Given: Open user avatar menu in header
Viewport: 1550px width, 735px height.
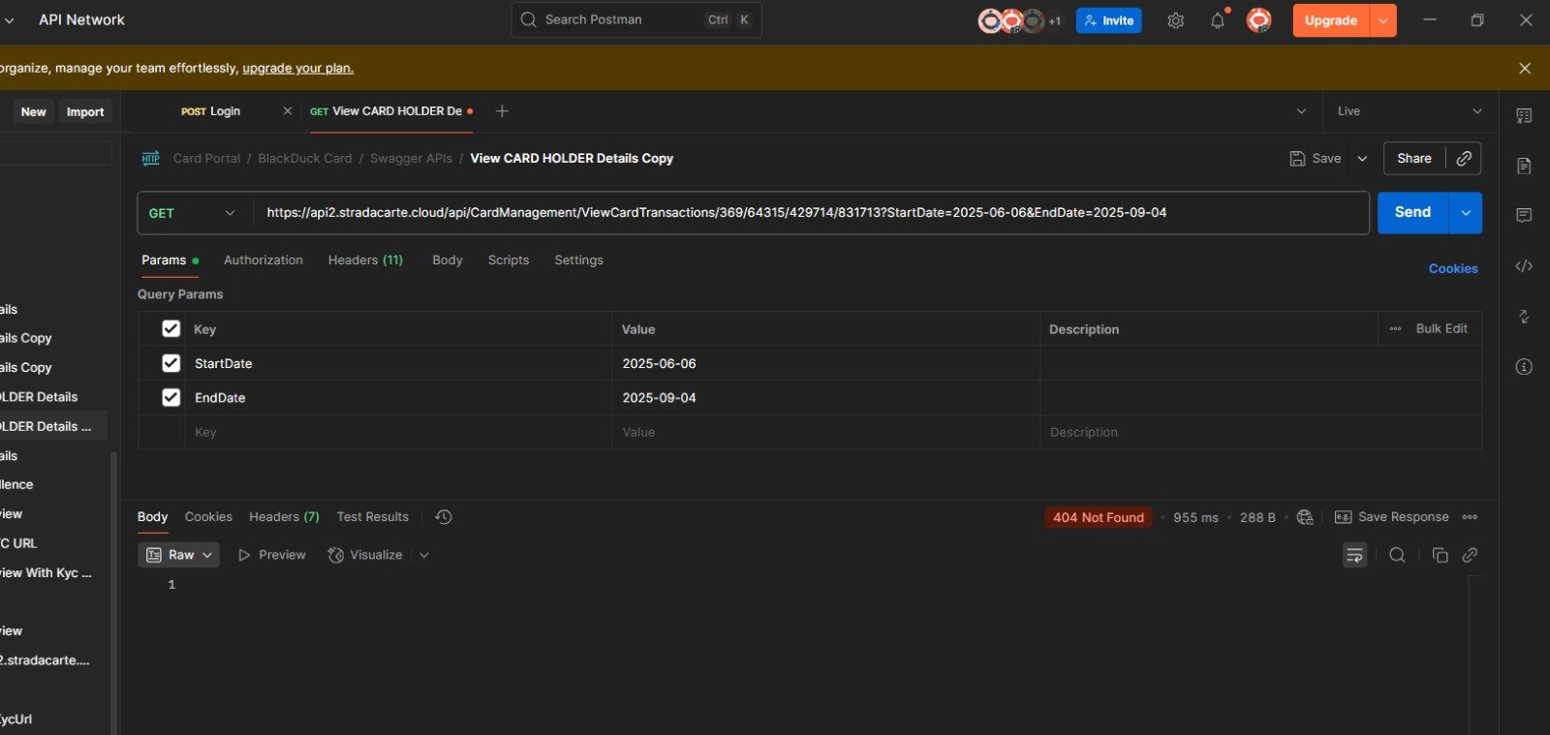Looking at the screenshot, I should [x=1258, y=20].
